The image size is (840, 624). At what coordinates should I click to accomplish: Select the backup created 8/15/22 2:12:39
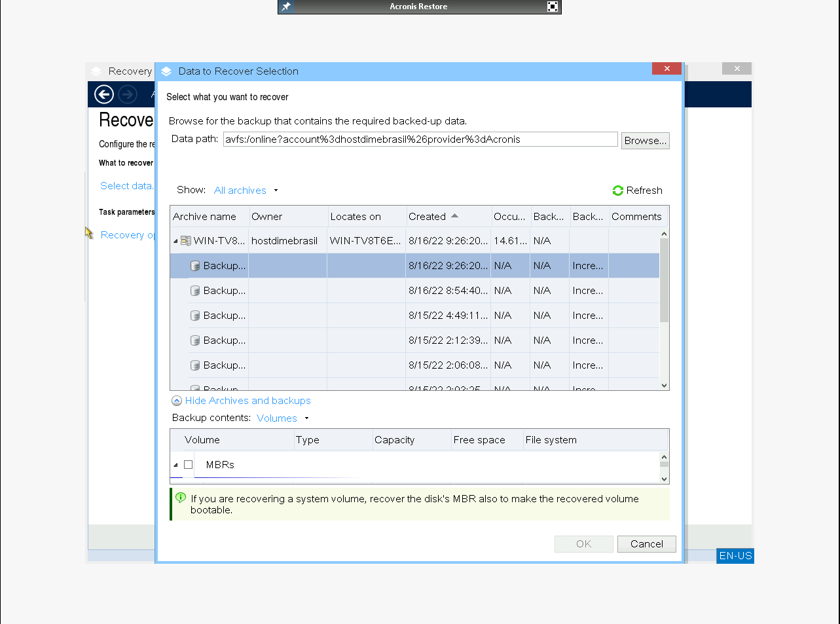click(x=415, y=340)
